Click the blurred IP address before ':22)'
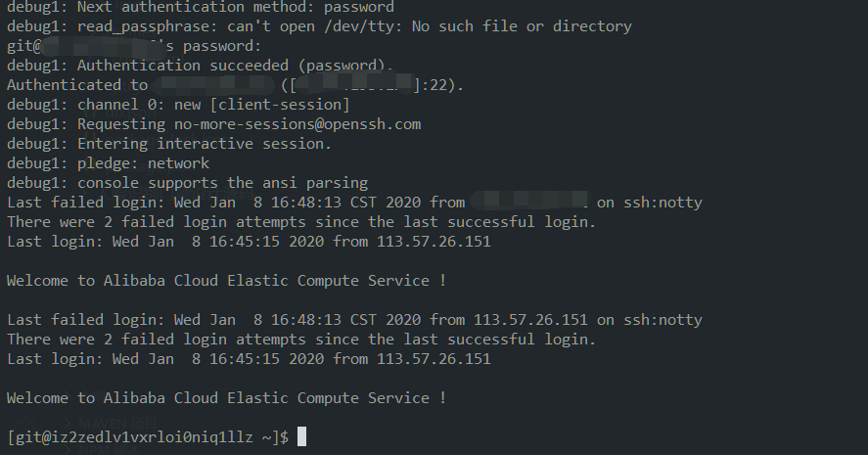Viewport: 868px width, 455px height. [x=352, y=84]
